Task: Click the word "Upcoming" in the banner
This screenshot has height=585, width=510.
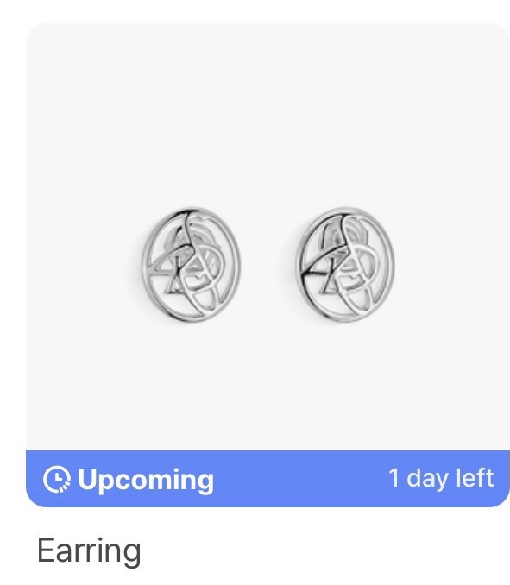Action: click(146, 480)
